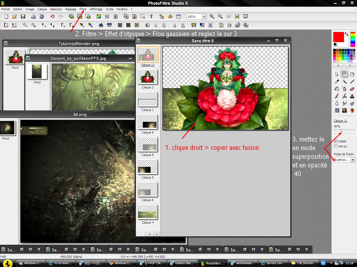Screen dimensions: 357x267
Task: Toggle the Visible checkbox for Calque 11
Action: point(336,141)
